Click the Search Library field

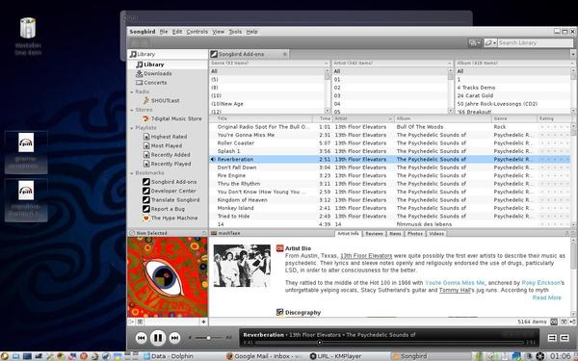pyautogui.click(x=535, y=42)
